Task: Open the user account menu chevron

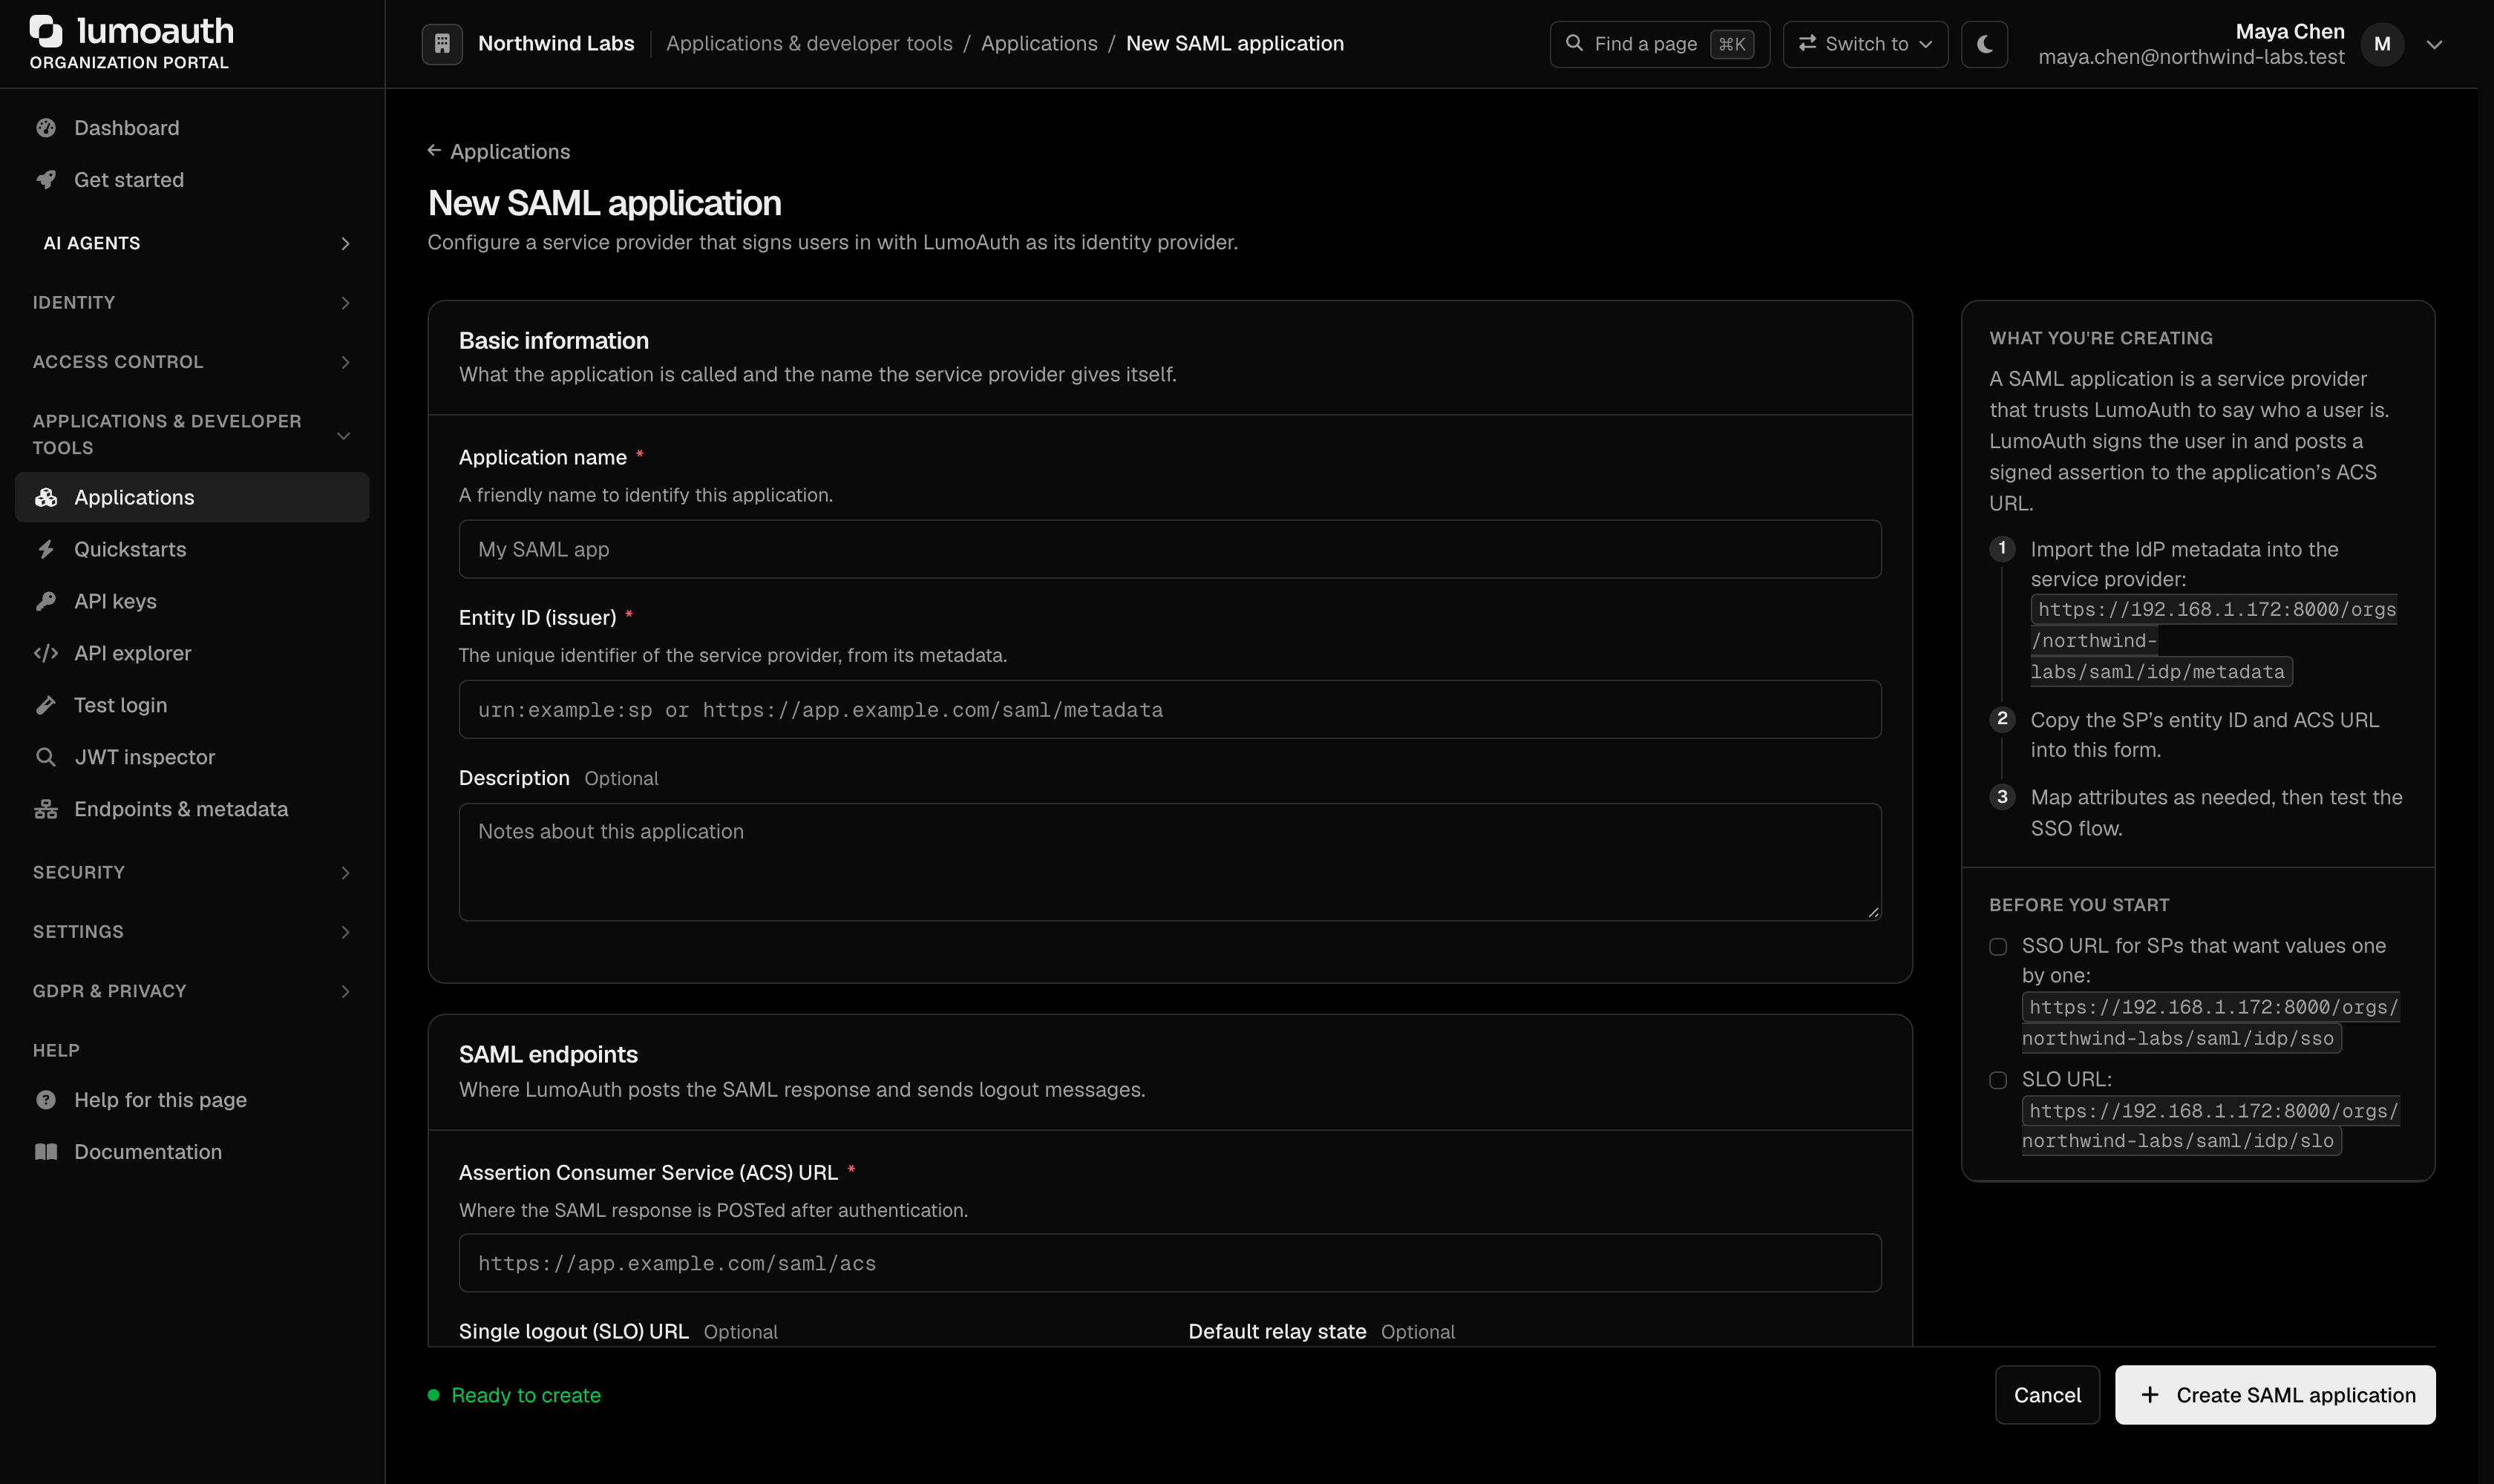Action: pos(2435,44)
